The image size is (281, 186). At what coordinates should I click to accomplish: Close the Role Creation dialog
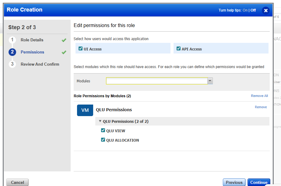[x=266, y=11]
